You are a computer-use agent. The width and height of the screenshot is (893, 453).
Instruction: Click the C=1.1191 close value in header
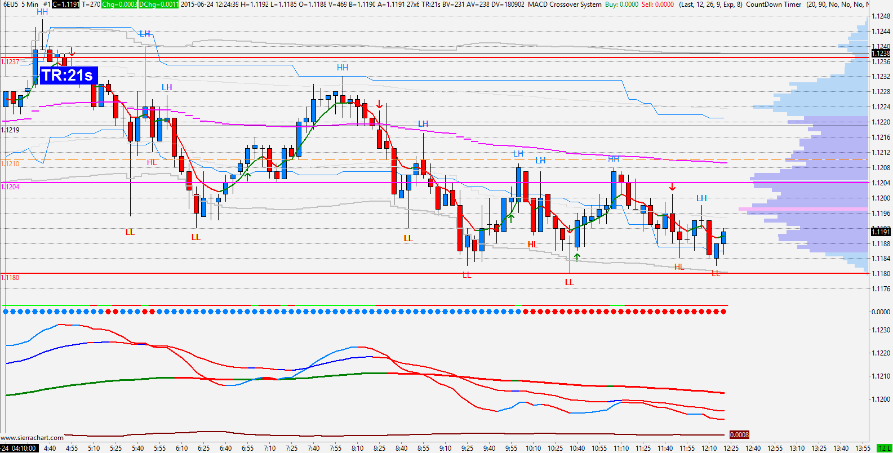pyautogui.click(x=66, y=4)
